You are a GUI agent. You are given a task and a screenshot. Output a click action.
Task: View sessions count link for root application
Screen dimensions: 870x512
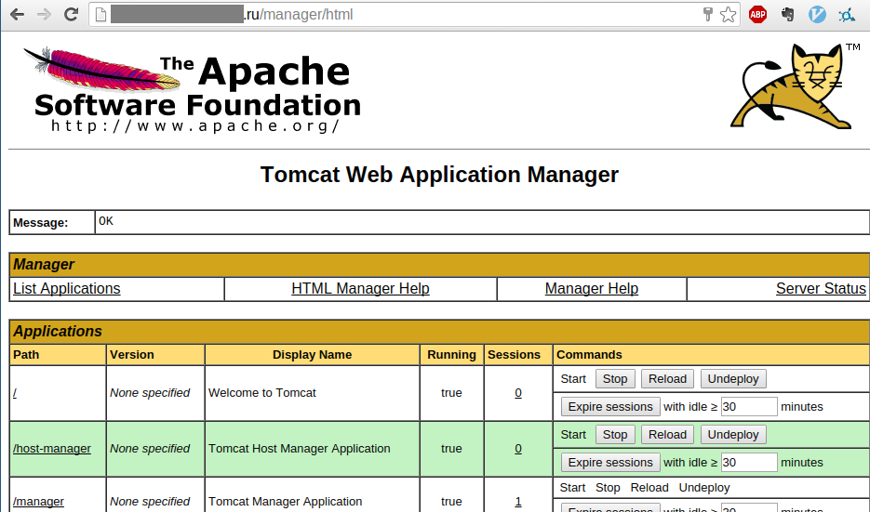[x=517, y=393]
